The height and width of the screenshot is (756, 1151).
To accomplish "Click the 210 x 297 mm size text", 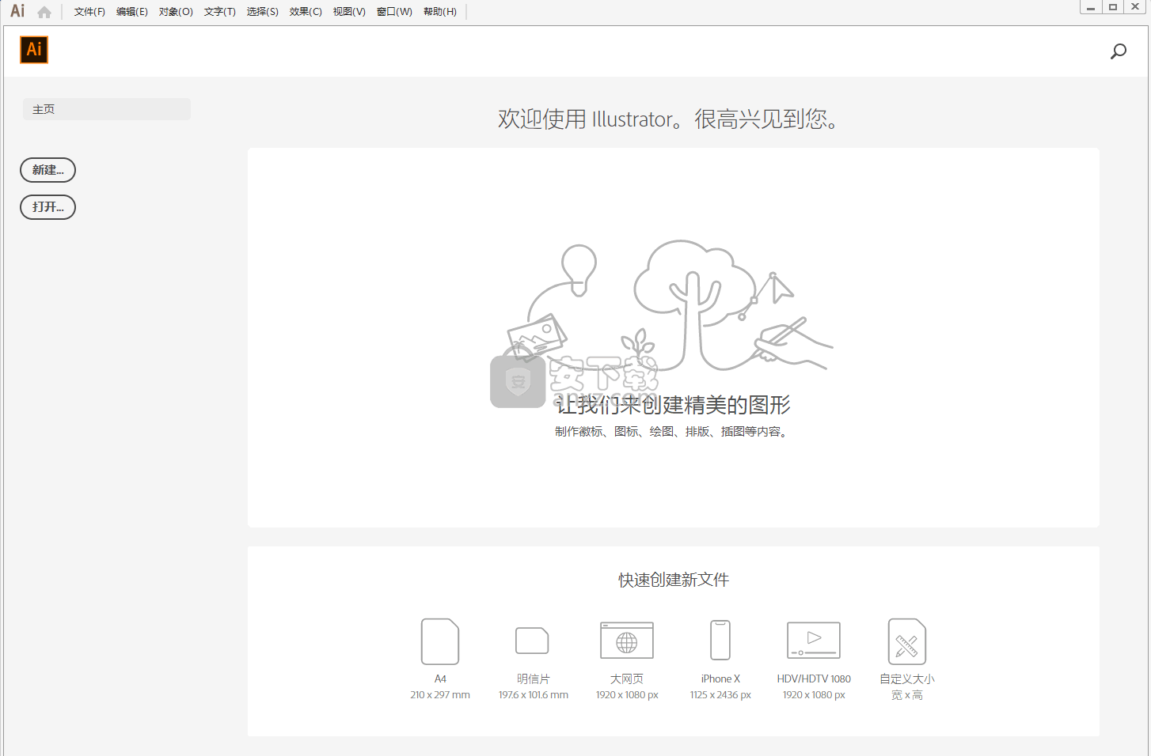I will point(440,695).
